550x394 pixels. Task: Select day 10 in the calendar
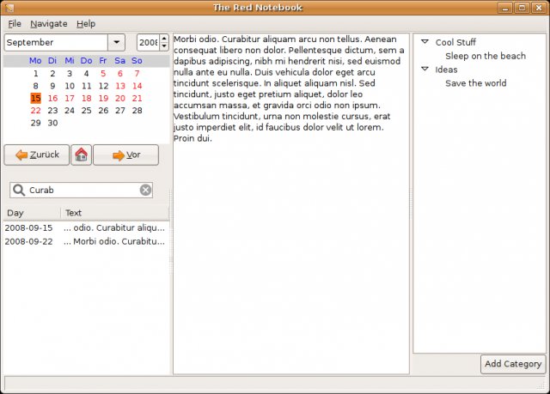pyautogui.click(x=70, y=86)
